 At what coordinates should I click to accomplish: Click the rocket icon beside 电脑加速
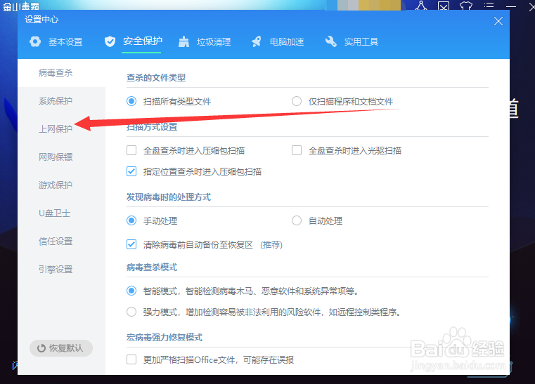pos(256,41)
